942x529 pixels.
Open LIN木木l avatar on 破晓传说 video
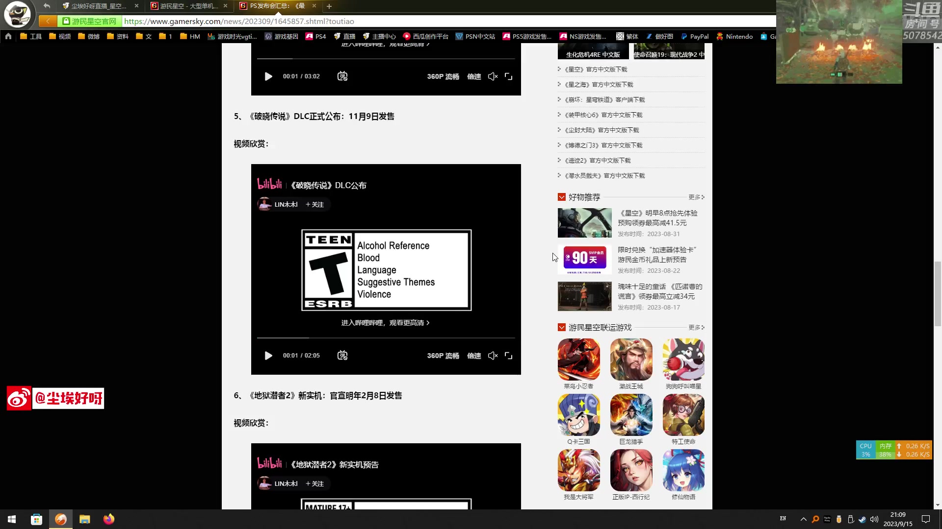tap(265, 204)
